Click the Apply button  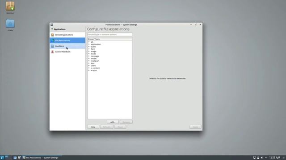195,127
